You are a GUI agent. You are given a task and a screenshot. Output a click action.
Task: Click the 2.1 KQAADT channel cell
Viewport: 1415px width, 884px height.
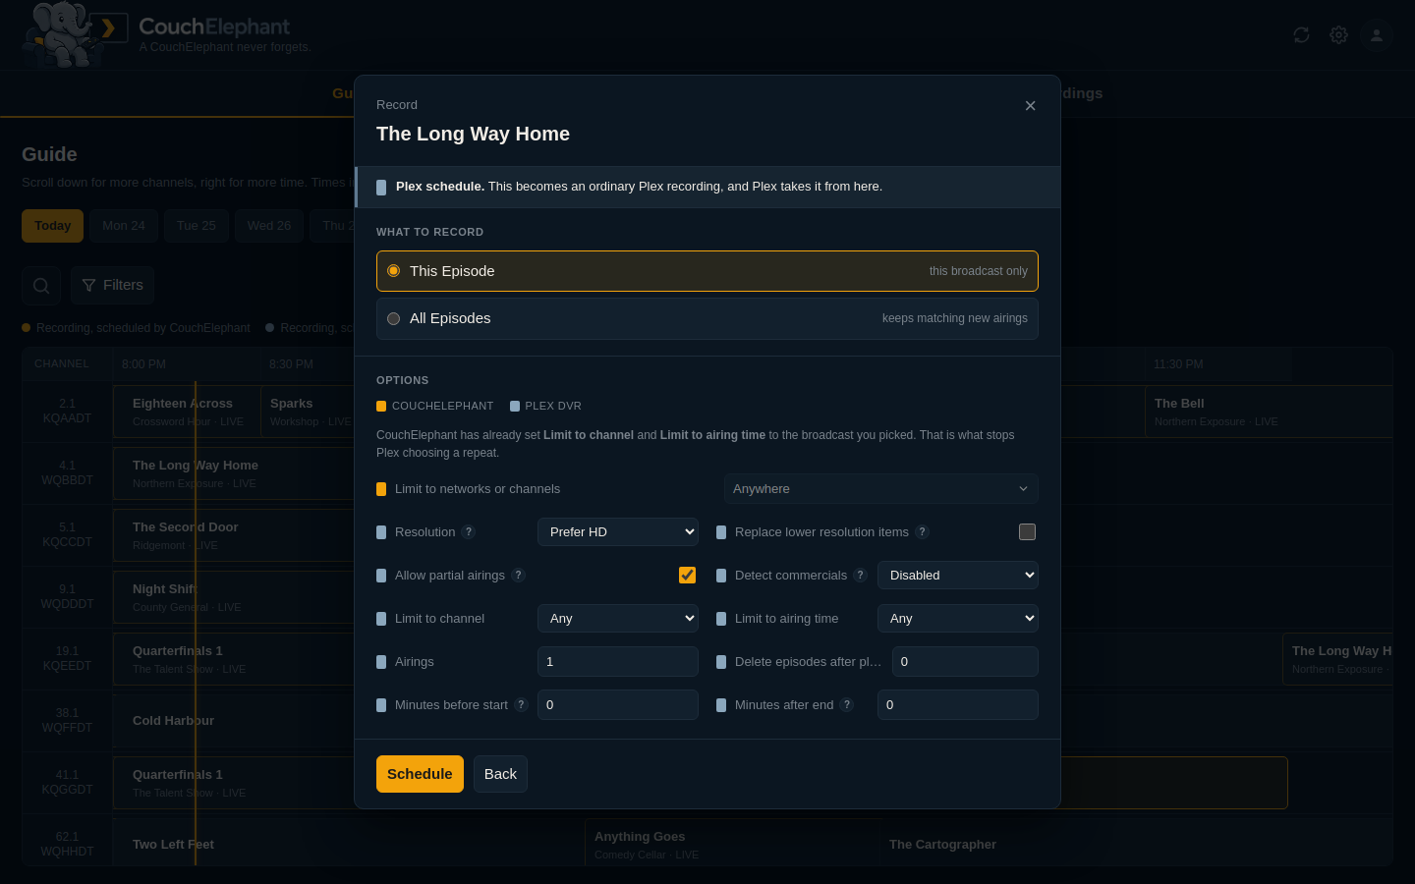tap(67, 412)
